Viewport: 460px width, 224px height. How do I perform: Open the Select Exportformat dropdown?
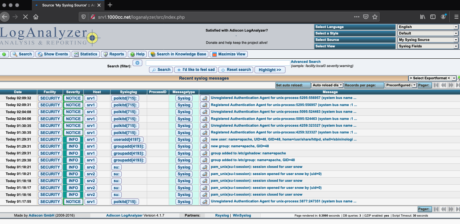click(x=432, y=78)
